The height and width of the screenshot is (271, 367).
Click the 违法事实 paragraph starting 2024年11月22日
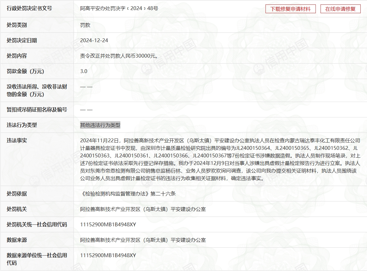(x=220, y=159)
